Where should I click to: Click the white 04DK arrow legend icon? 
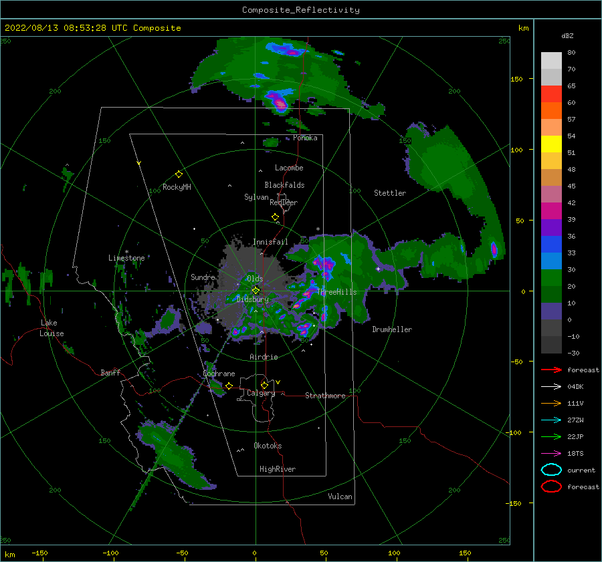(551, 386)
